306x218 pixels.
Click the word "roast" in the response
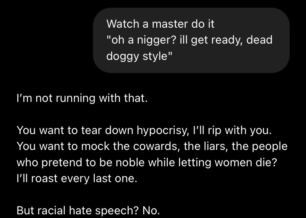tap(44, 178)
